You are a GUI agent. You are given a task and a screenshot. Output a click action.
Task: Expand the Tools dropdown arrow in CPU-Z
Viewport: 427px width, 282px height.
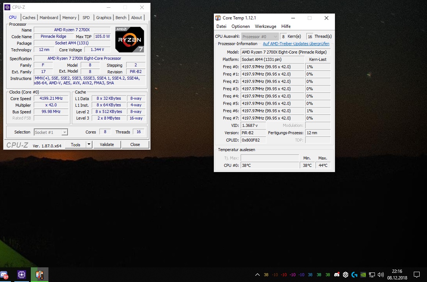point(89,144)
